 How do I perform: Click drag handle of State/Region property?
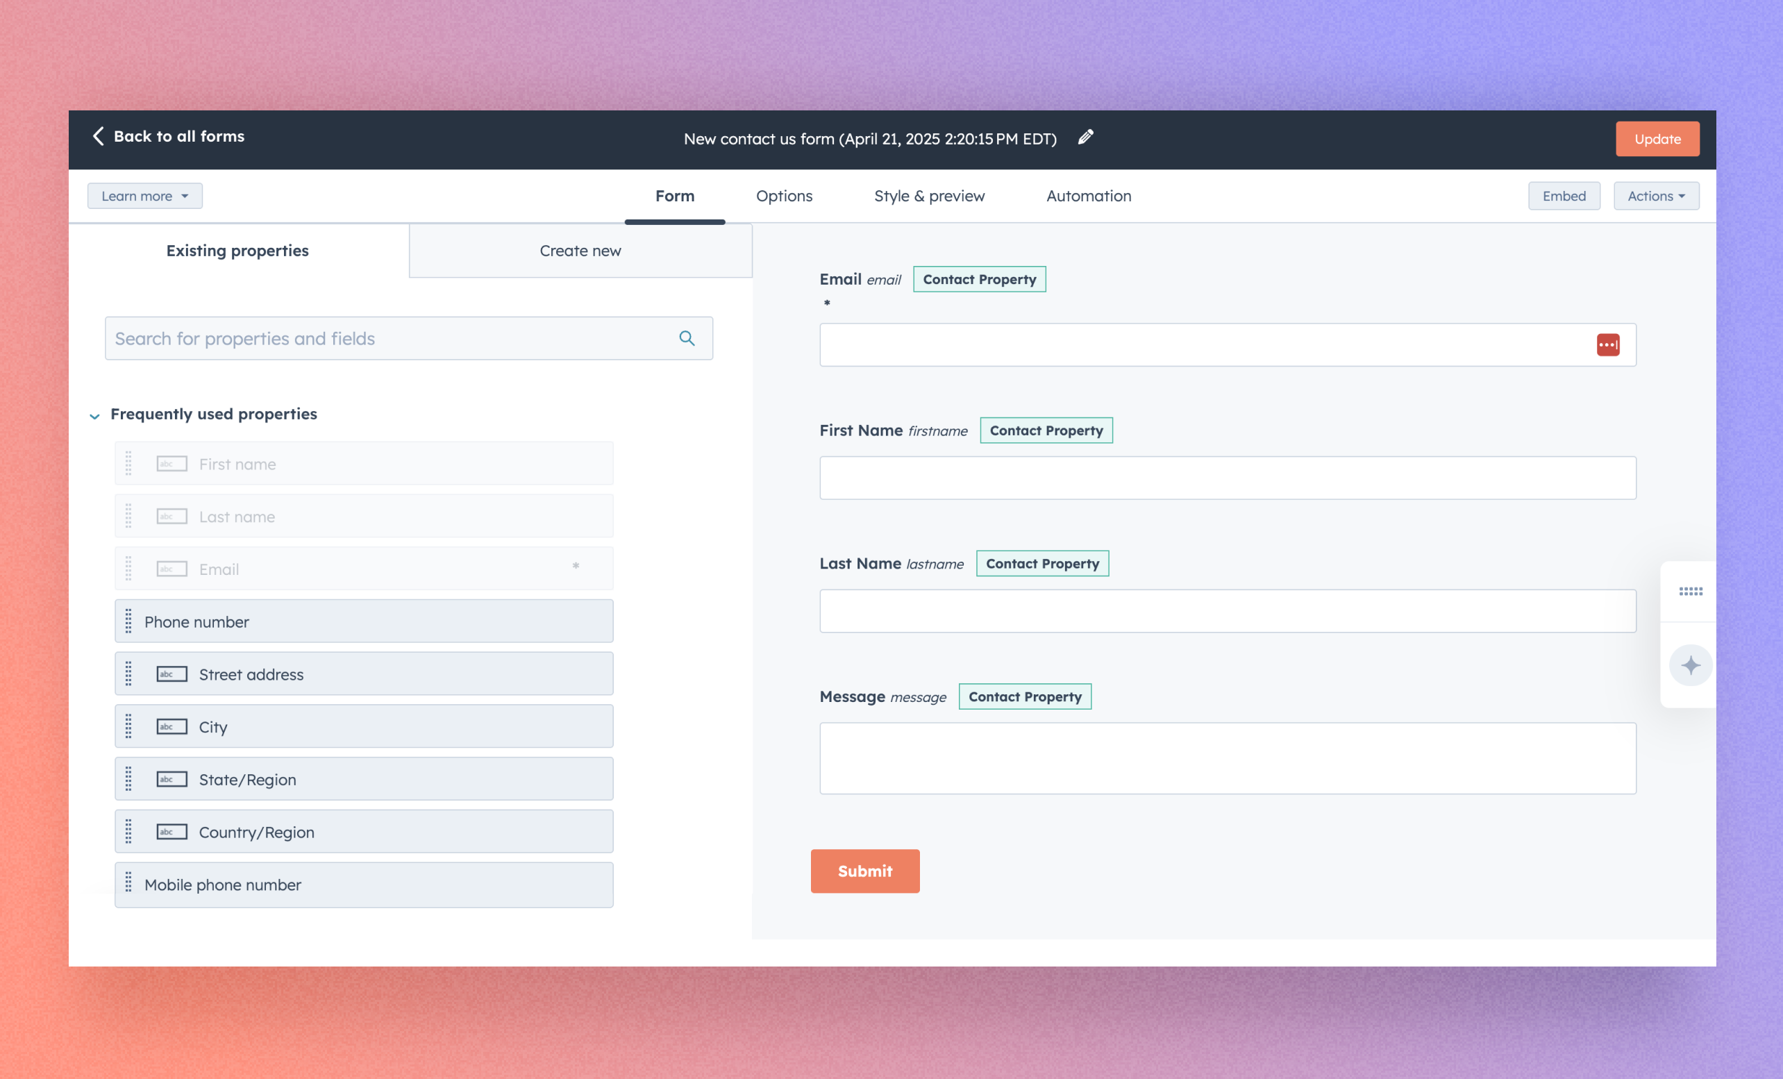point(129,778)
